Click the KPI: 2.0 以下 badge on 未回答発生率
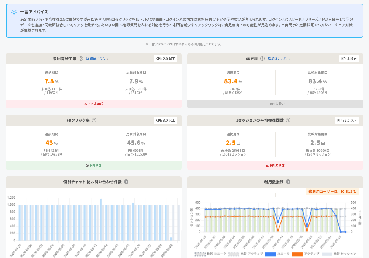Screen dimensions: 369x258 tap(165, 59)
